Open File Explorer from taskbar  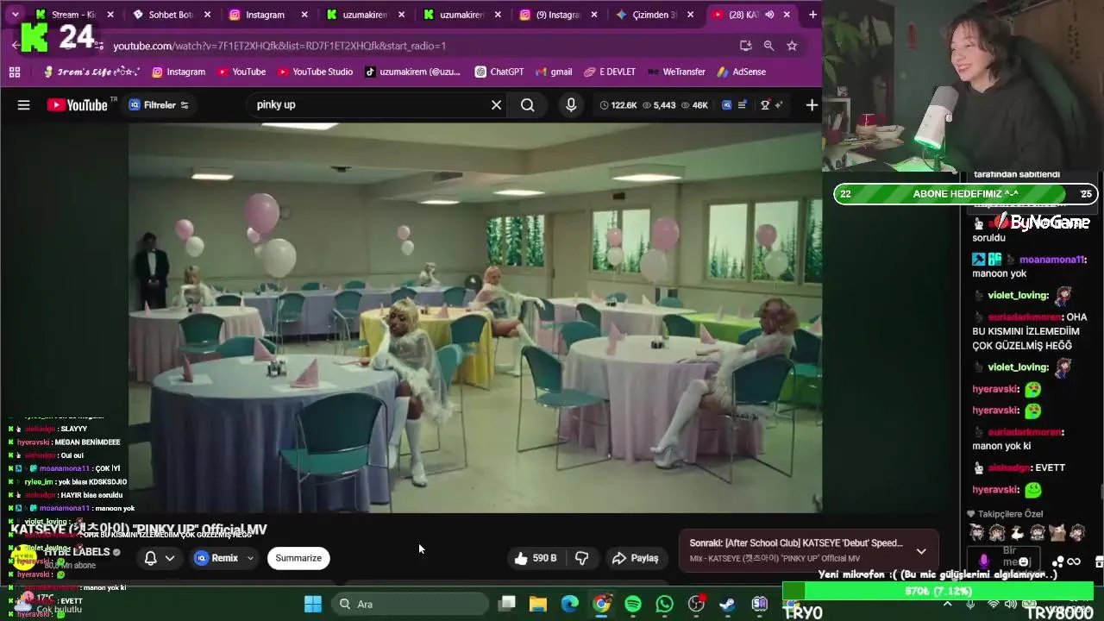[x=538, y=604]
